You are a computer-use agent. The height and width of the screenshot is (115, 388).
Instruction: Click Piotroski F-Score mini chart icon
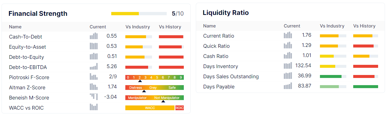pyautogui.click(x=94, y=77)
